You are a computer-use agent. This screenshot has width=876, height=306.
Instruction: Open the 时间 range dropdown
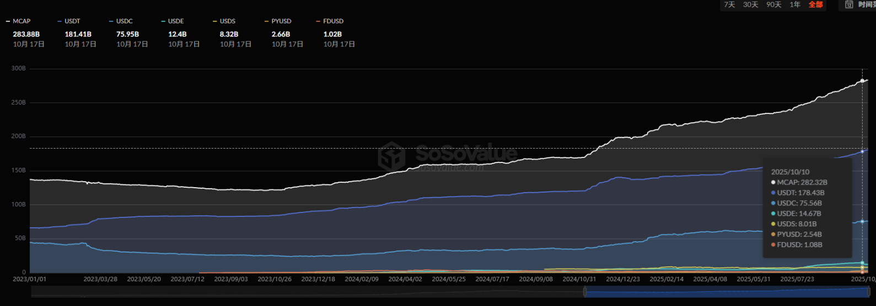click(866, 5)
